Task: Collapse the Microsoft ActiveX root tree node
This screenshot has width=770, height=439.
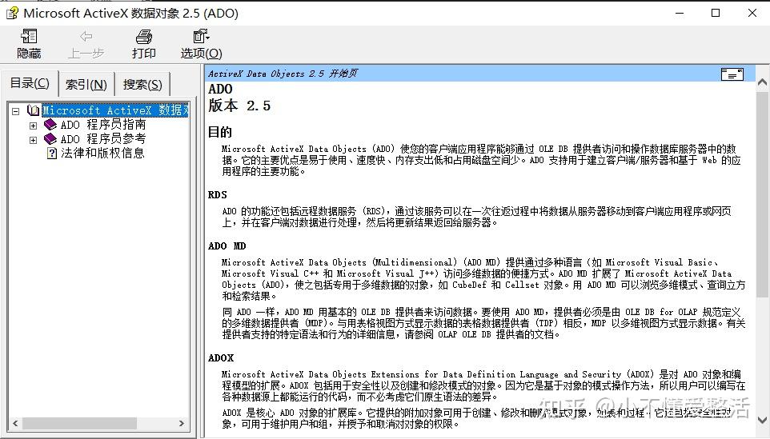Action: [x=16, y=111]
